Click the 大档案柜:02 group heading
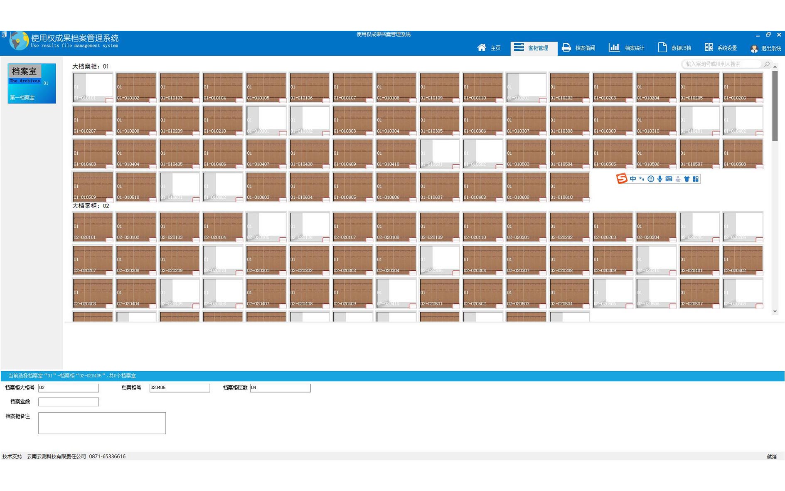 coord(91,206)
